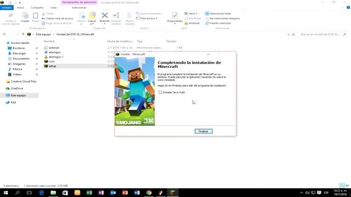Click the taskbar search icon
The height and width of the screenshot is (197, 351).
point(17,193)
